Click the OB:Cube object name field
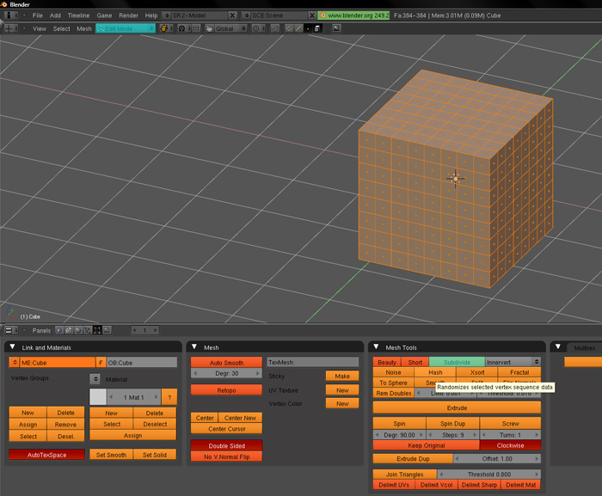The image size is (602, 496). pos(142,363)
